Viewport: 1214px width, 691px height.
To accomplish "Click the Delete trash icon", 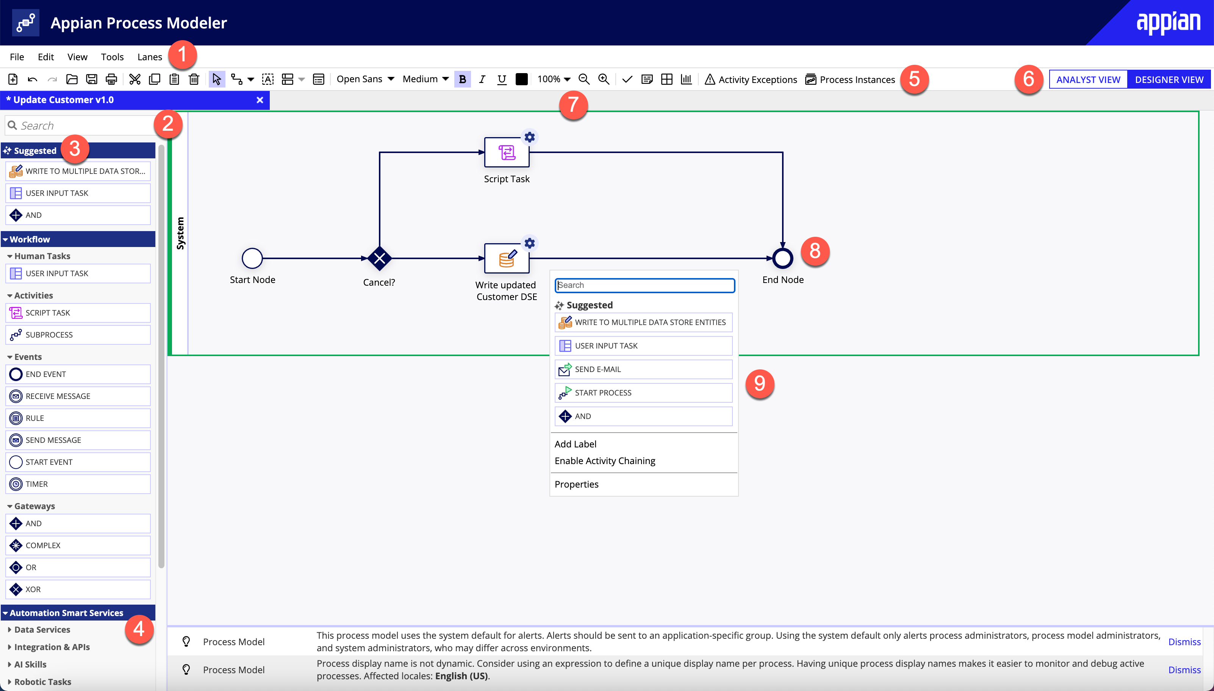I will coord(194,79).
